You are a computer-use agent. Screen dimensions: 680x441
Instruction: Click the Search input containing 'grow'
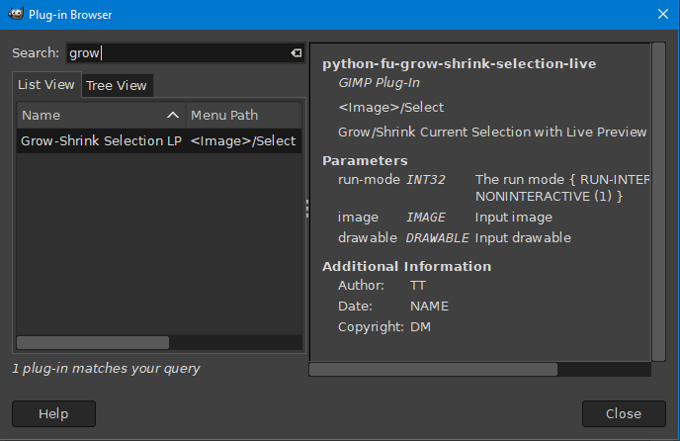click(x=185, y=53)
